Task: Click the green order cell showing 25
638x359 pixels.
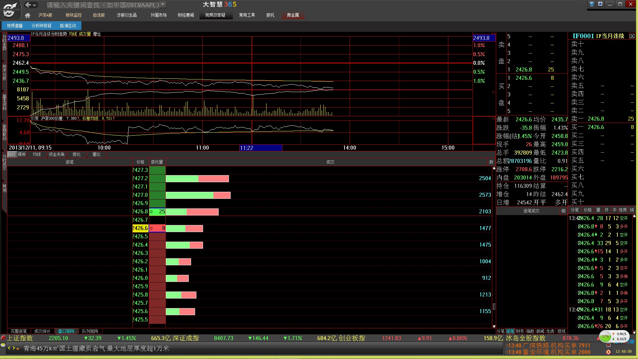Action: [x=157, y=211]
